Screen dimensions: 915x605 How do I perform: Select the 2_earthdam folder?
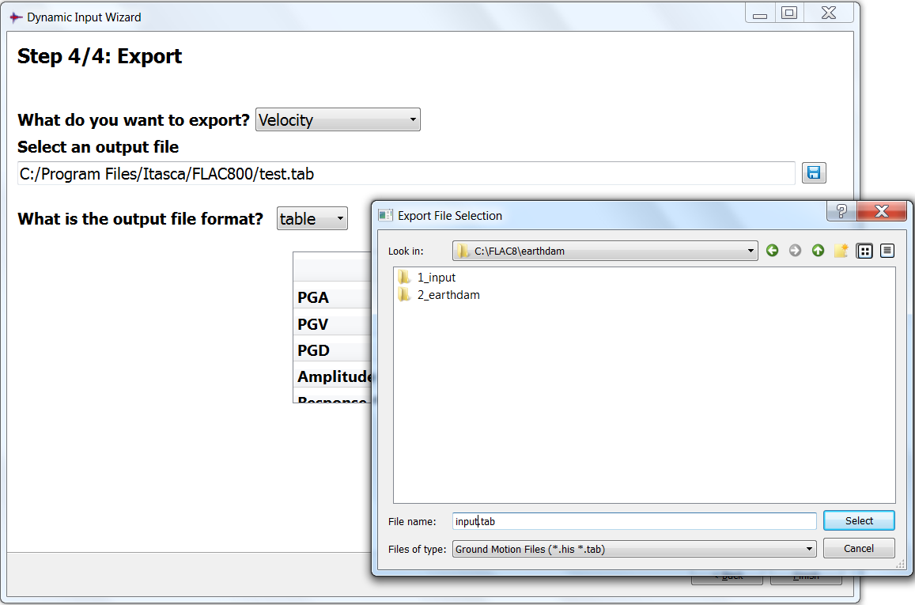coord(448,295)
